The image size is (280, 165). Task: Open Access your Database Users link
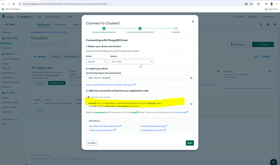click(x=102, y=130)
